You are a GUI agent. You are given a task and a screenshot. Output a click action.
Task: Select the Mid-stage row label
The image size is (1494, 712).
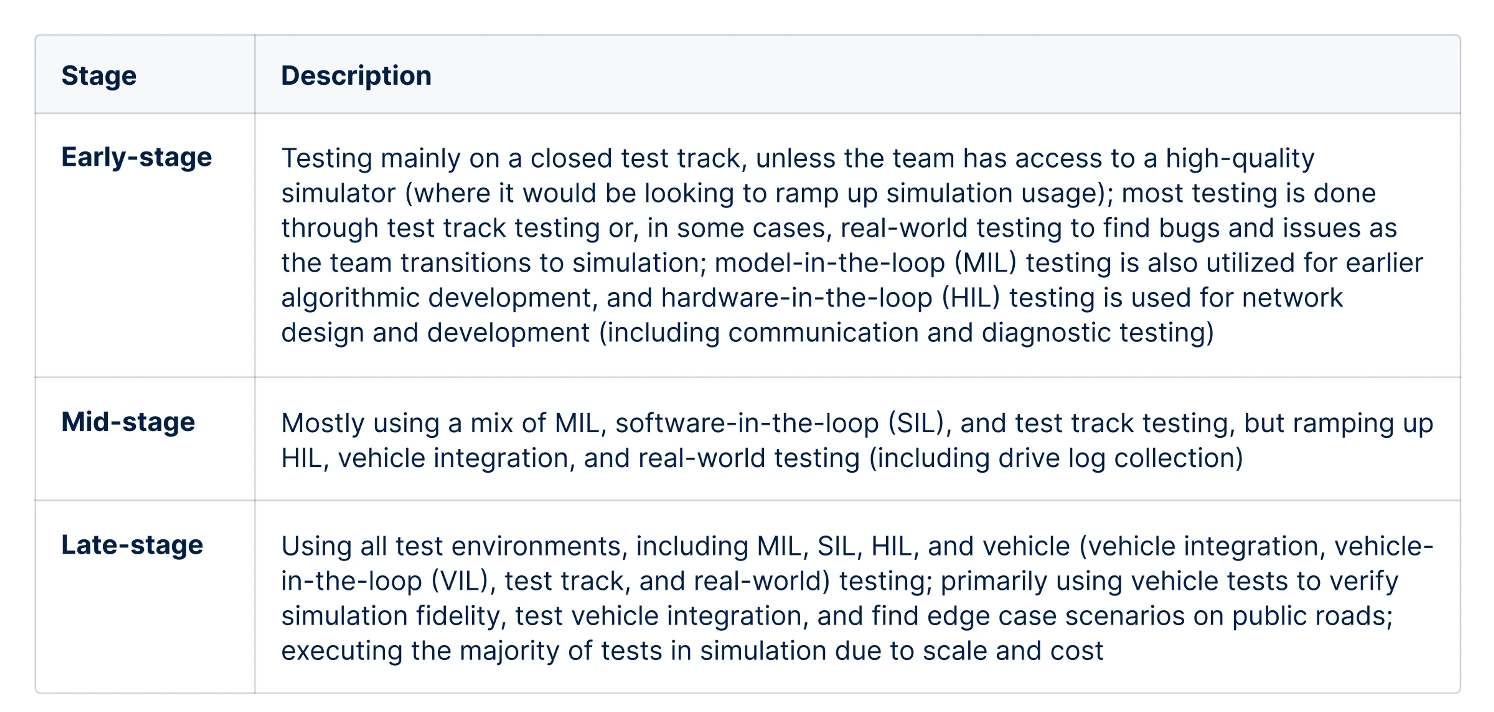click(128, 421)
